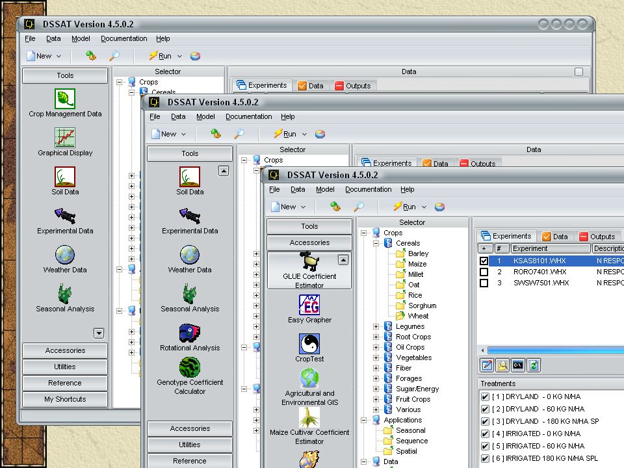
Task: Switch to Data tab in front window
Action: click(x=555, y=237)
